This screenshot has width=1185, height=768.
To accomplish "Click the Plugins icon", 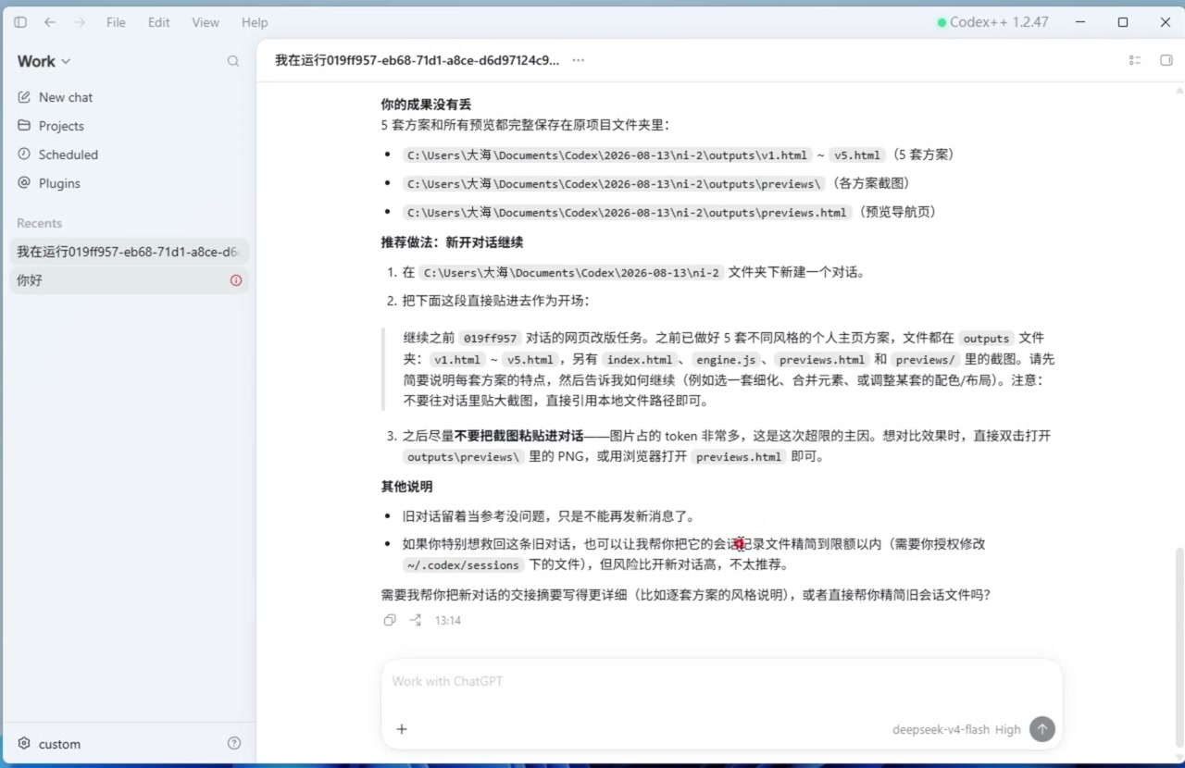I will (x=24, y=183).
